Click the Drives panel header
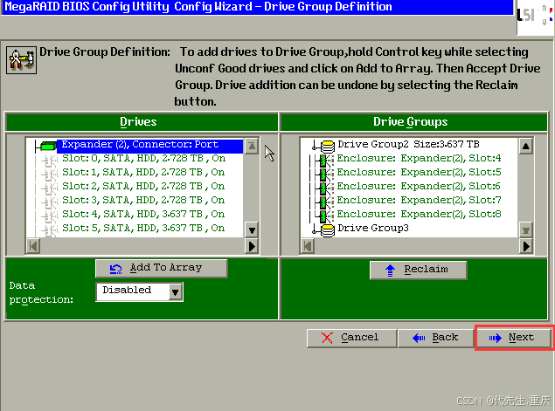 pyautogui.click(x=142, y=122)
